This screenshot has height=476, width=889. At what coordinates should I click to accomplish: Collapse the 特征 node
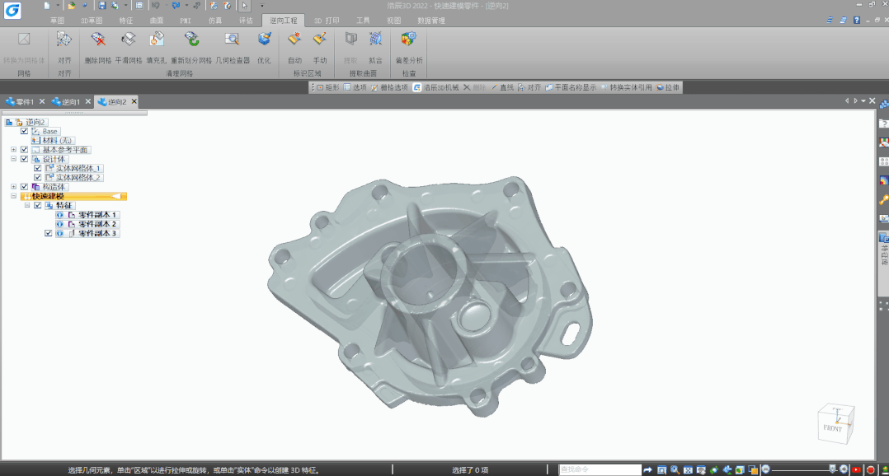(26, 205)
